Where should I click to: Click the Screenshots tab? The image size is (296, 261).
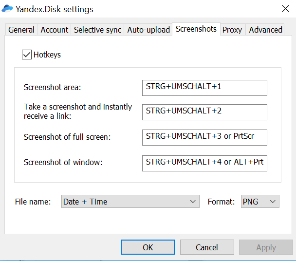196,29
